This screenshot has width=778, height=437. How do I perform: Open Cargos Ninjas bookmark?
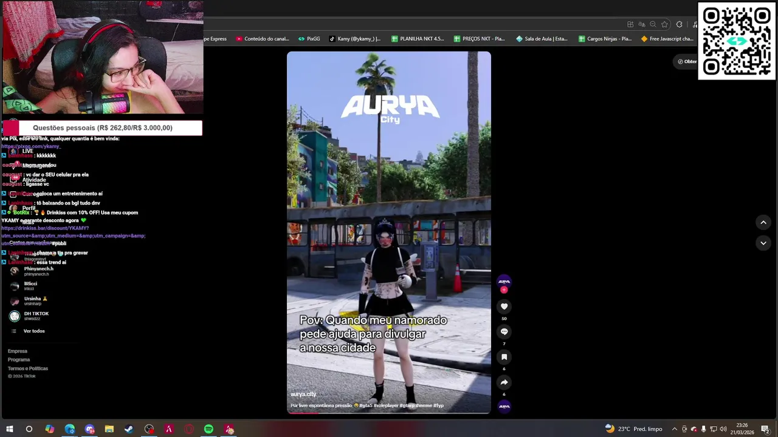pyautogui.click(x=605, y=39)
